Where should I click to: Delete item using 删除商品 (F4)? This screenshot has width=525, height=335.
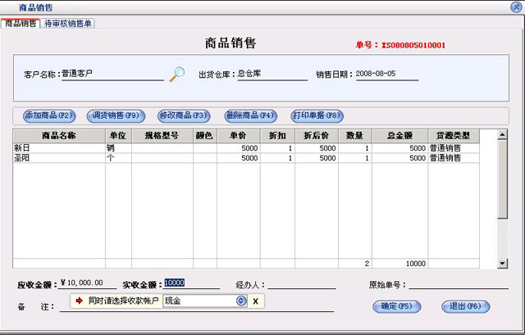click(250, 115)
